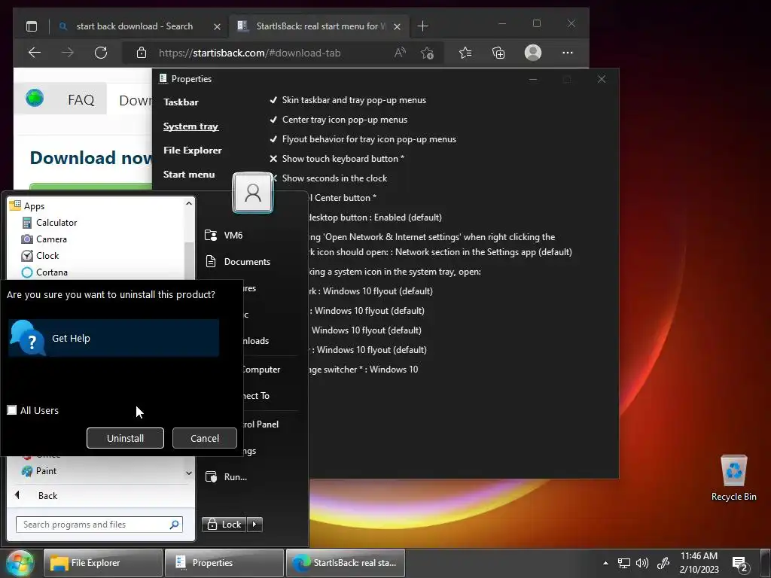
Task: Open Edge settings and more menu
Action: 568,53
